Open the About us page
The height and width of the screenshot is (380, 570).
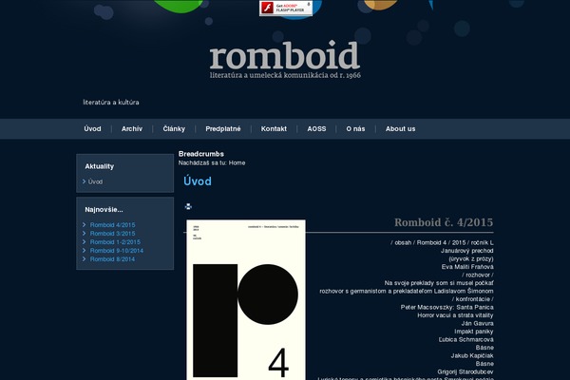(x=400, y=129)
